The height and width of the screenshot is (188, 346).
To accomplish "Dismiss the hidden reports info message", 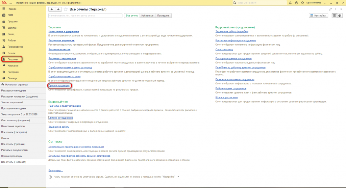I will 178,177.
